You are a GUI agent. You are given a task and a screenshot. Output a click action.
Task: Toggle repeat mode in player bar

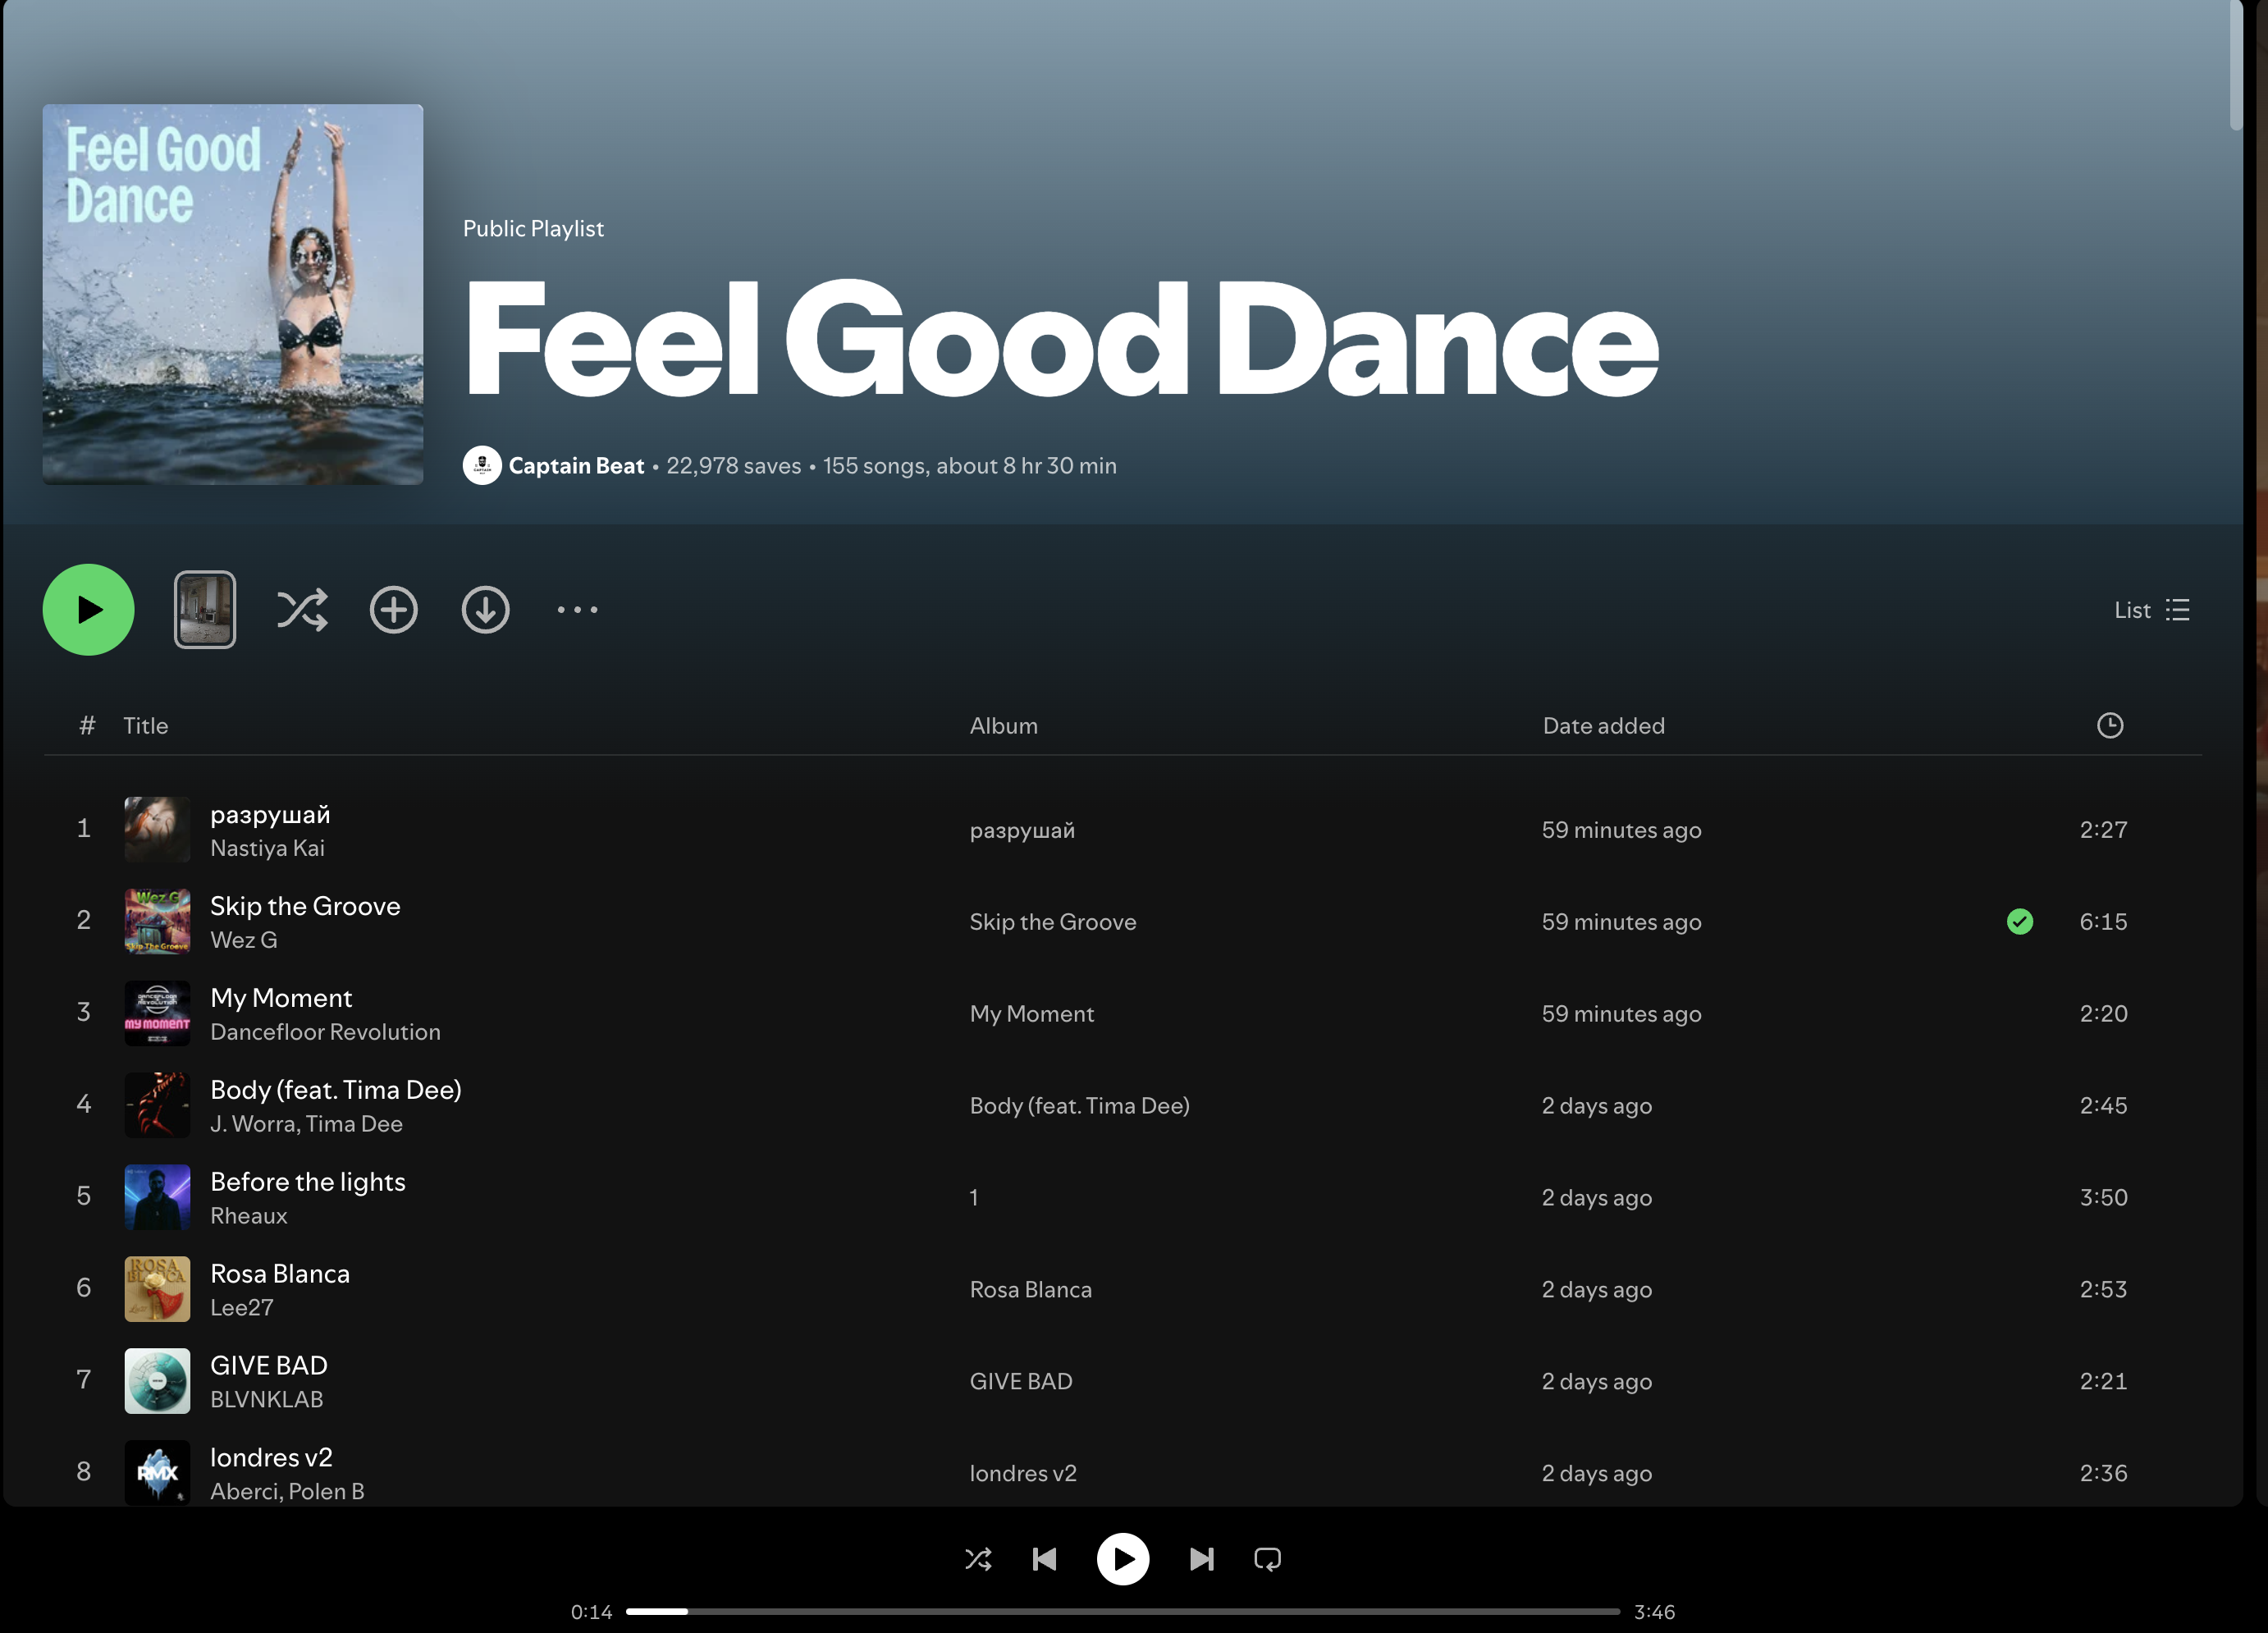(x=1267, y=1559)
